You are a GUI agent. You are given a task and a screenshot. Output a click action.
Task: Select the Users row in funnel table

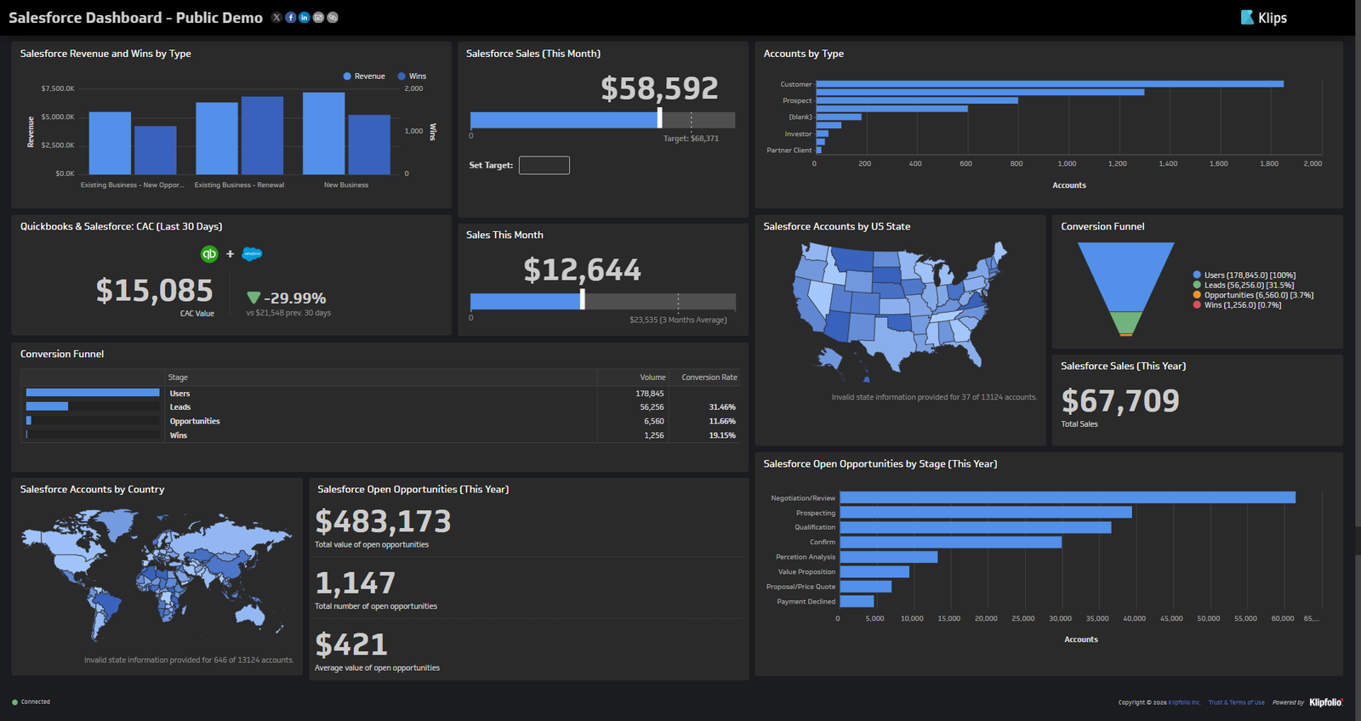[x=380, y=394]
